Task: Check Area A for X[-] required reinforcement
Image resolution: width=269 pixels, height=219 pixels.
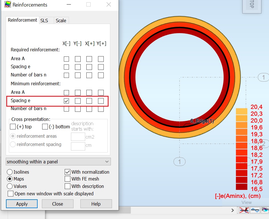Action: (x=66, y=59)
